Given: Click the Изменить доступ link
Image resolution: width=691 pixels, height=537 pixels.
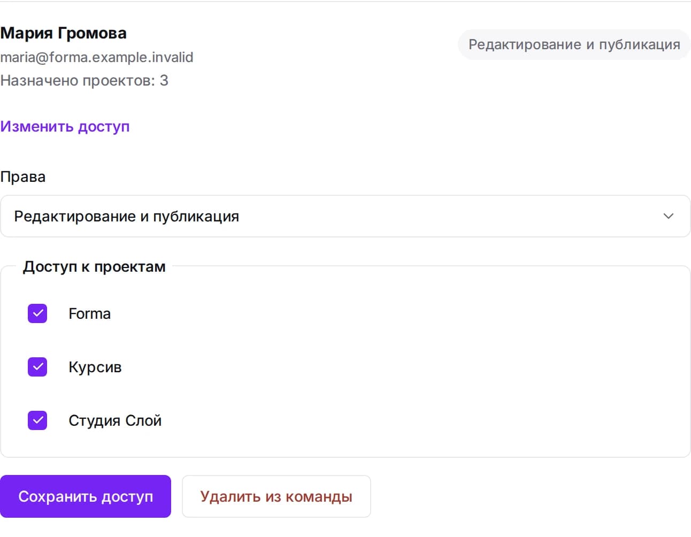Looking at the screenshot, I should [x=65, y=127].
